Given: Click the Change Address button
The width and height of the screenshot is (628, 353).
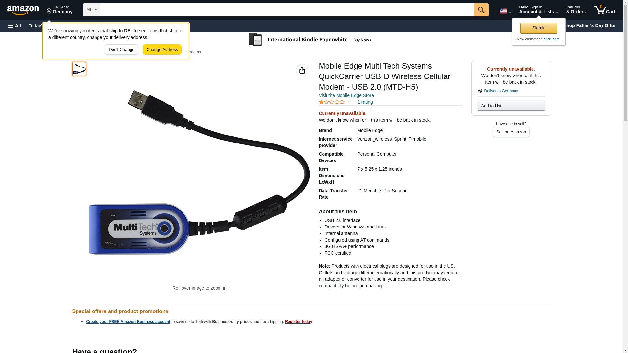Looking at the screenshot, I should point(162,50).
